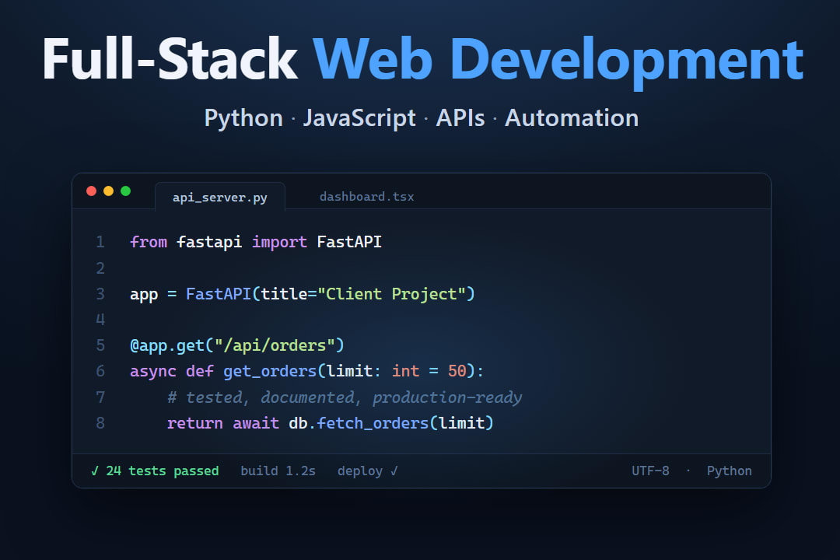Click 'Python' in the subtitle
The image size is (840, 560).
[x=243, y=118]
